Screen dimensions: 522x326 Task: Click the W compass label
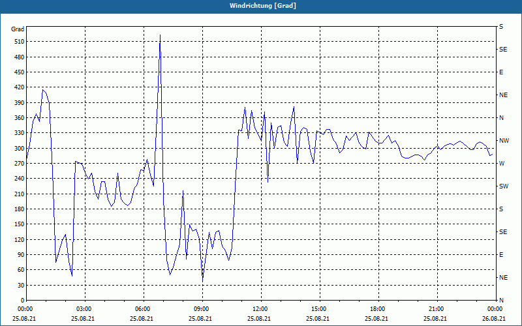click(502, 164)
